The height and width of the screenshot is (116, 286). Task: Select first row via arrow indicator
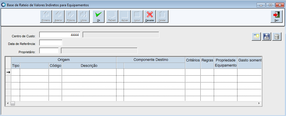[x=8, y=72]
